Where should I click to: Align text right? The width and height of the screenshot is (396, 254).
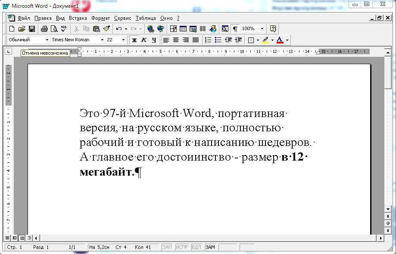pyautogui.click(x=186, y=40)
